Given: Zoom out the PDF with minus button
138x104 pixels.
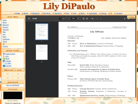Looking at the screenshot, I should (69, 18).
